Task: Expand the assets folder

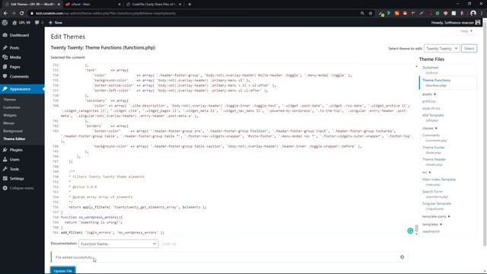Action: pyautogui.click(x=429, y=94)
